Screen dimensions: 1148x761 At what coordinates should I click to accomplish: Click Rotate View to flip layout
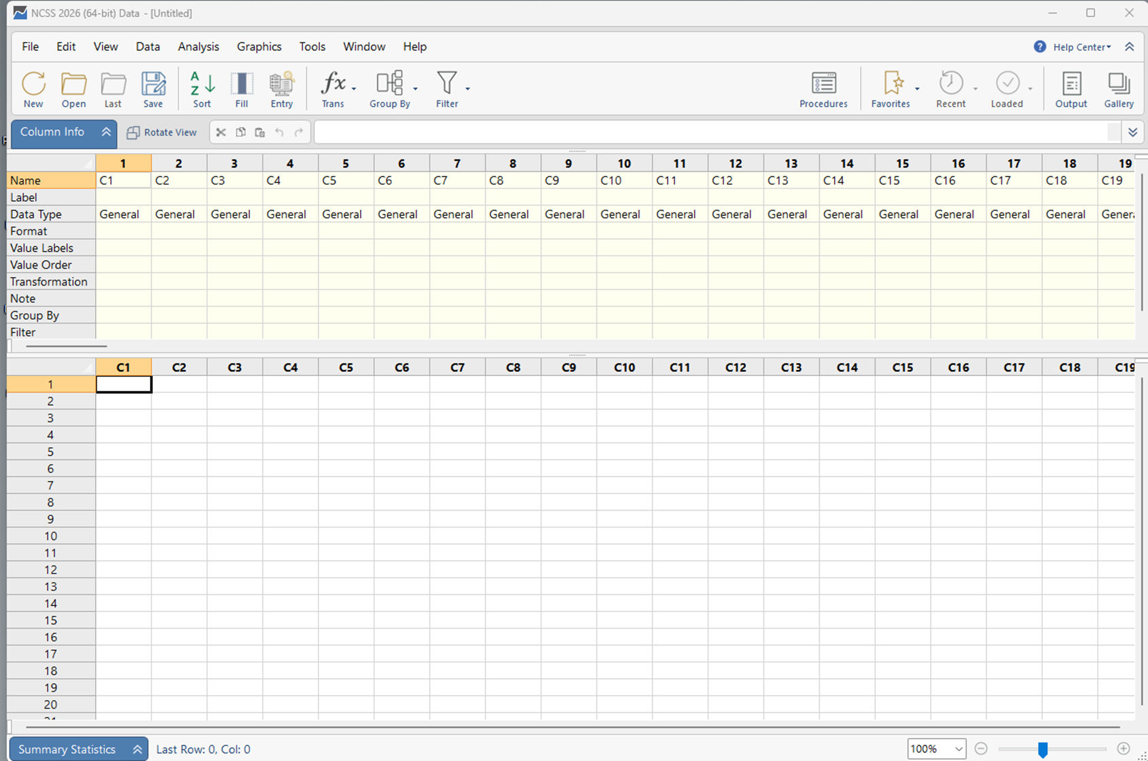pyautogui.click(x=162, y=132)
